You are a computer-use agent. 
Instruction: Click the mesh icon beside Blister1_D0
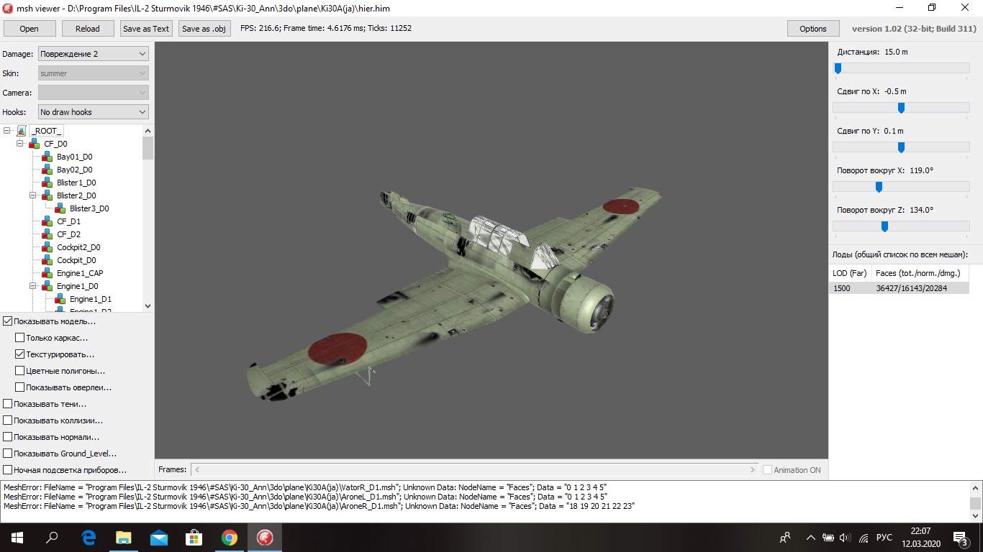[x=47, y=183]
